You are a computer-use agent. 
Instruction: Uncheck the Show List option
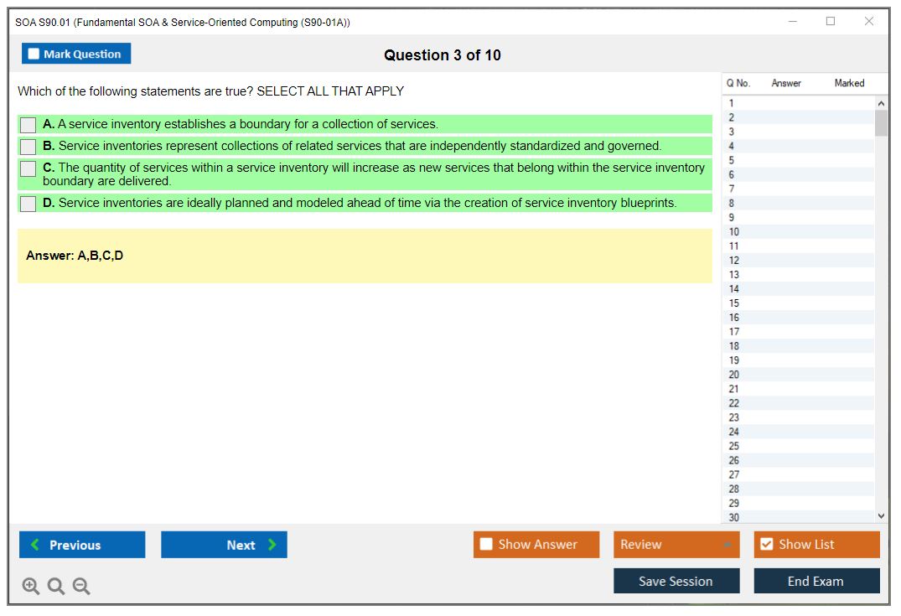click(766, 545)
